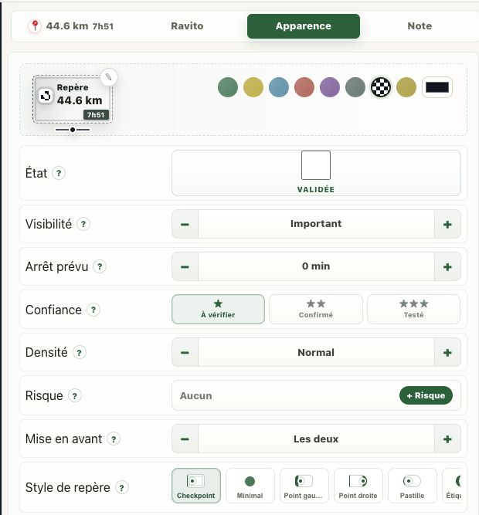The height and width of the screenshot is (515, 479).
Task: Choose the partially visible Étiquette style
Action: click(x=452, y=486)
